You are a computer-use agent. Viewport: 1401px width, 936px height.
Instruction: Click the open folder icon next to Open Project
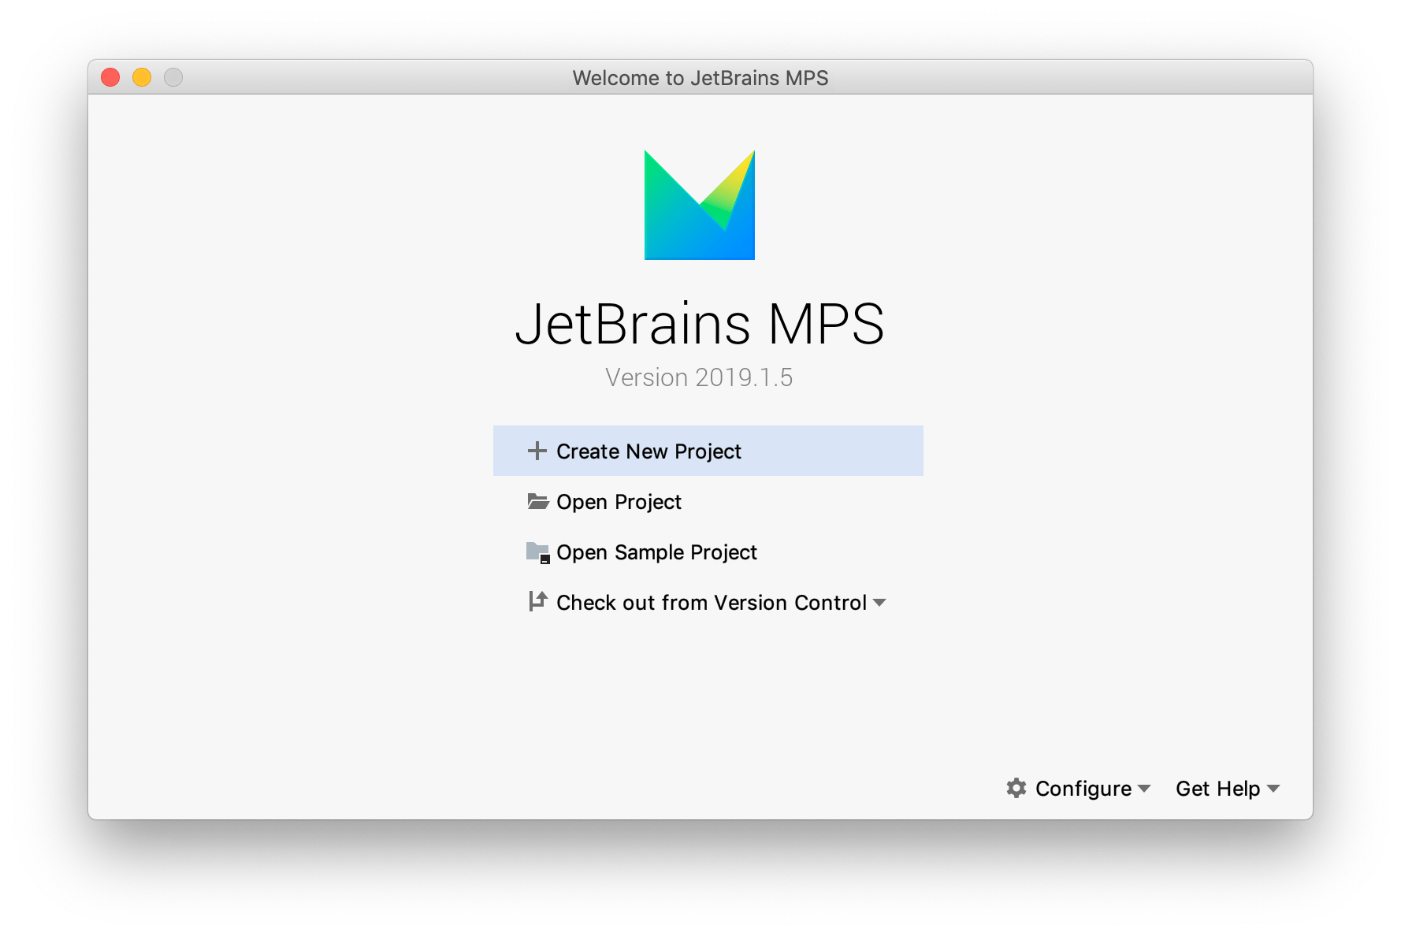[x=538, y=501]
